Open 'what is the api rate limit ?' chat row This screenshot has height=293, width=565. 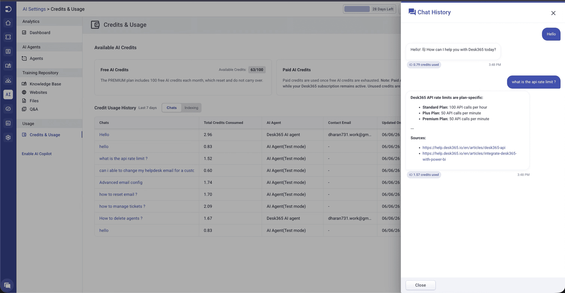click(123, 159)
